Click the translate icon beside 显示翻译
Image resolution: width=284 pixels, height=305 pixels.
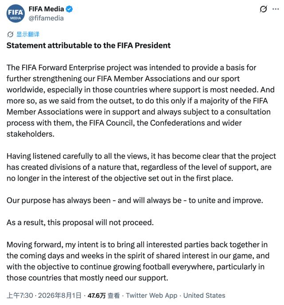tap(10, 35)
